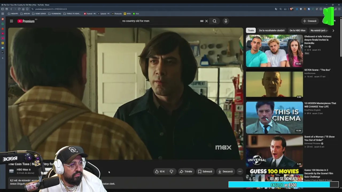Open the Kick bookmark

136,14
